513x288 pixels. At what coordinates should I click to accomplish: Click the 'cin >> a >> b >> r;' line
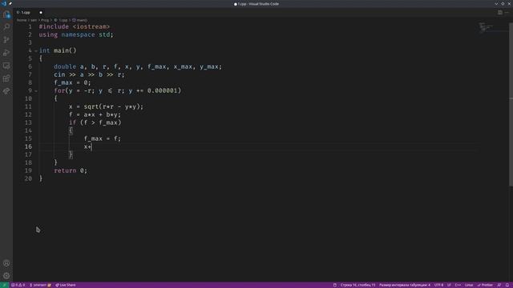[89, 74]
